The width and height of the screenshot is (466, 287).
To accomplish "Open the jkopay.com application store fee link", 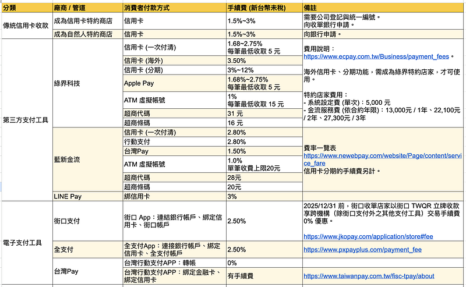I will click(368, 236).
